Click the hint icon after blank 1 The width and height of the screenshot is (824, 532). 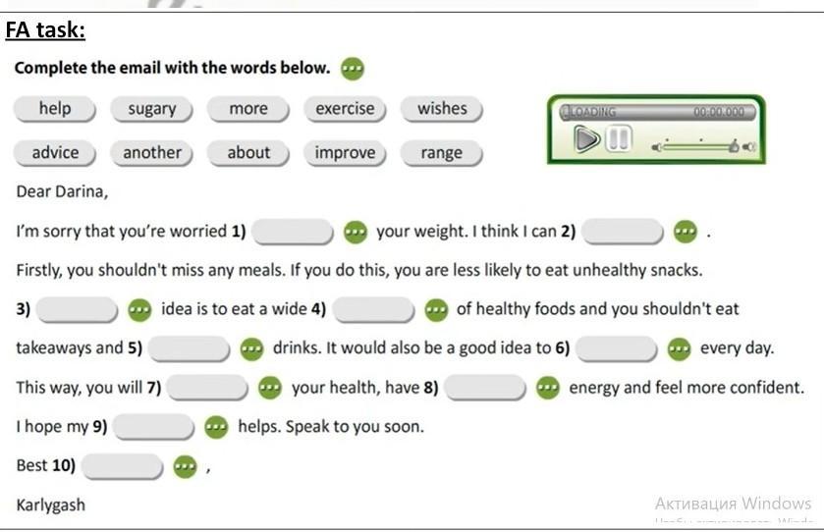[x=356, y=232]
